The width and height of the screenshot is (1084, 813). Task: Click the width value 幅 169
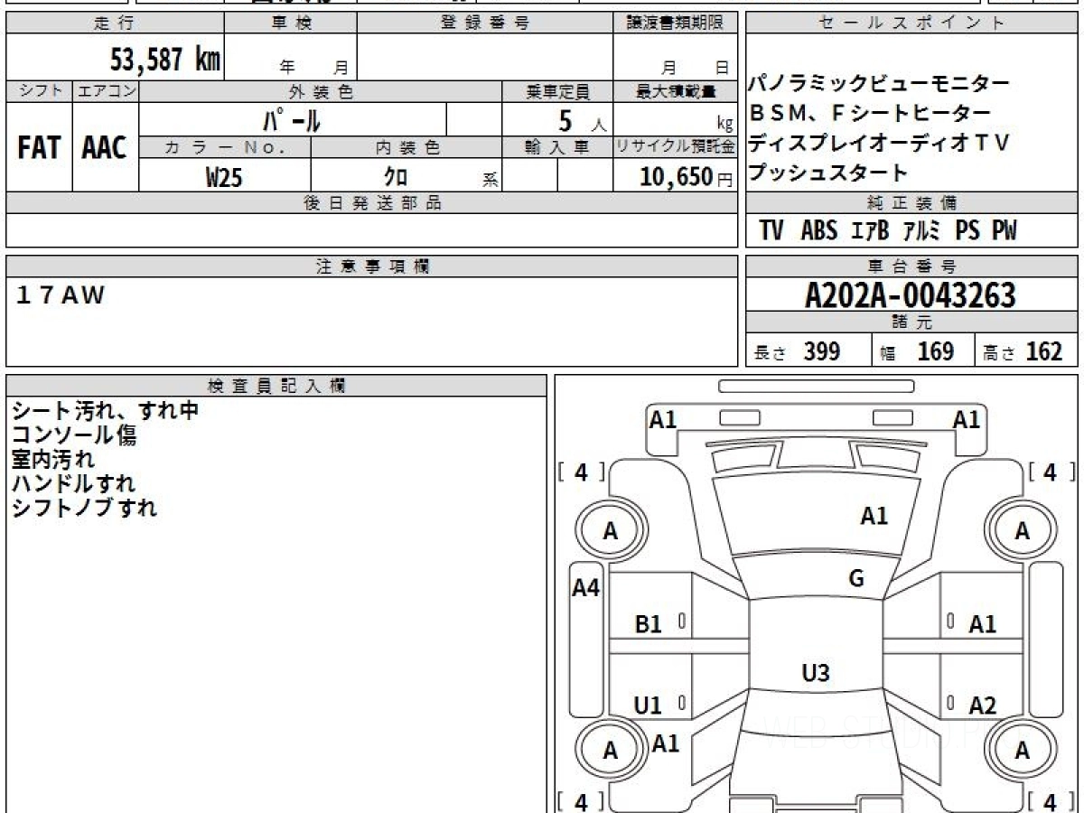917,351
